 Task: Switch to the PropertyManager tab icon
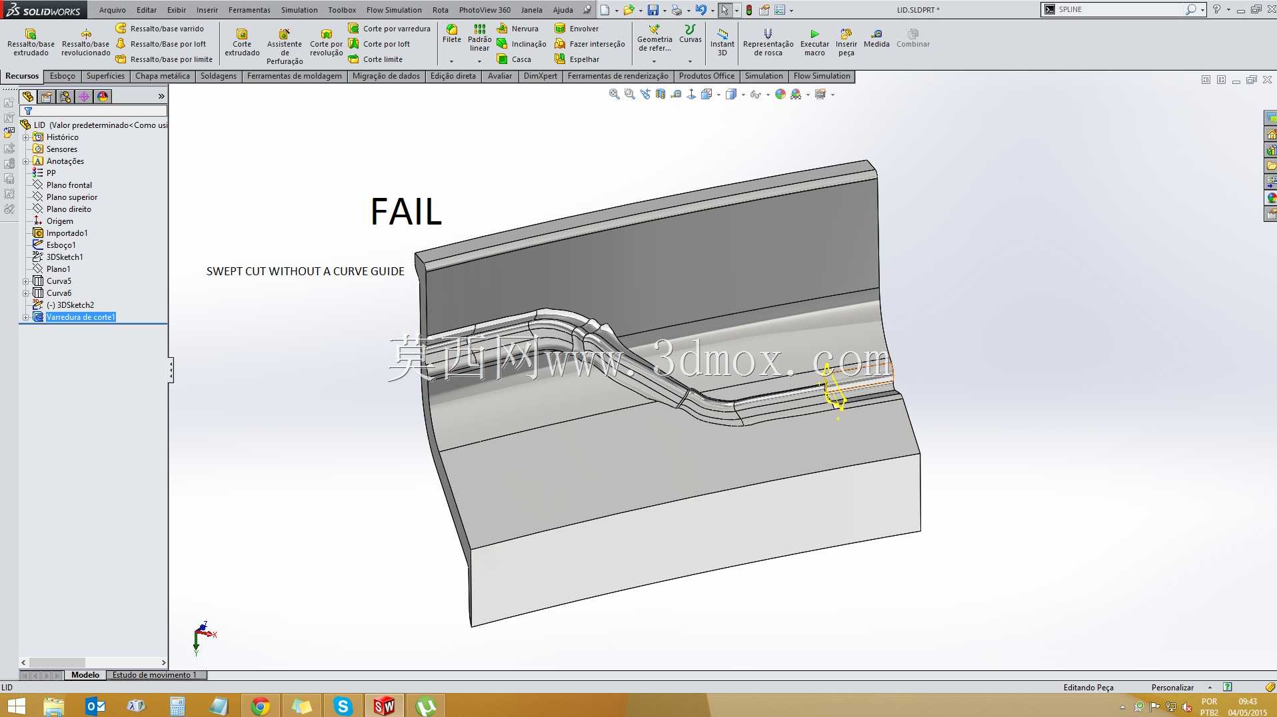(x=47, y=97)
